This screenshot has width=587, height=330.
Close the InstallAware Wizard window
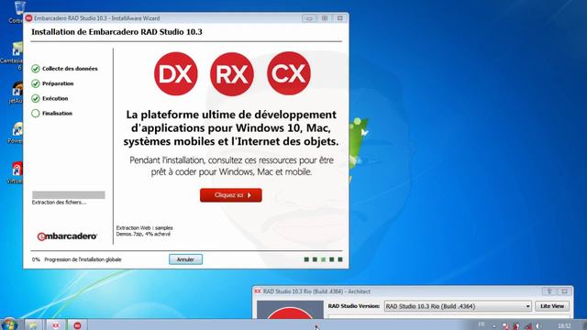(x=340, y=18)
